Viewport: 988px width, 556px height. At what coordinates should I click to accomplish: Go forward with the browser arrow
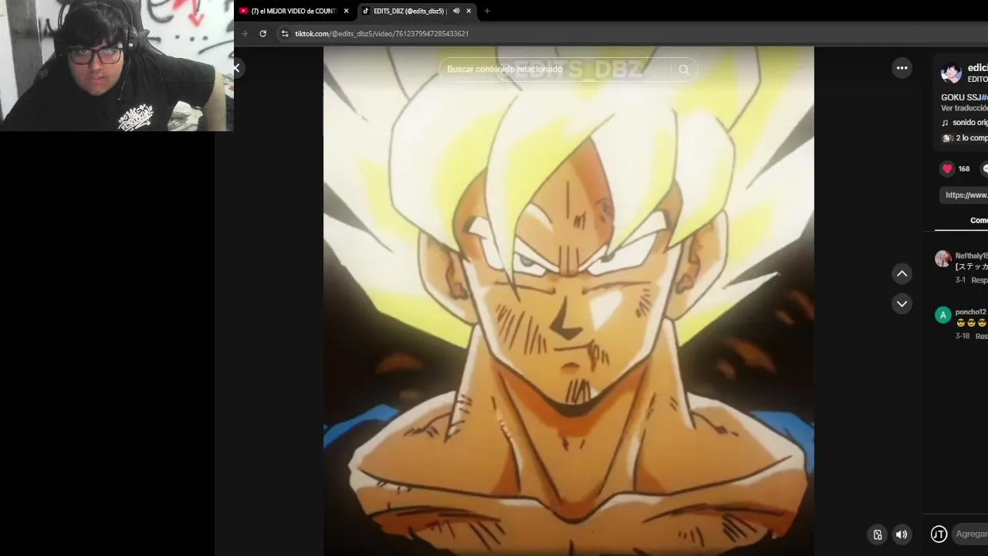pos(245,33)
